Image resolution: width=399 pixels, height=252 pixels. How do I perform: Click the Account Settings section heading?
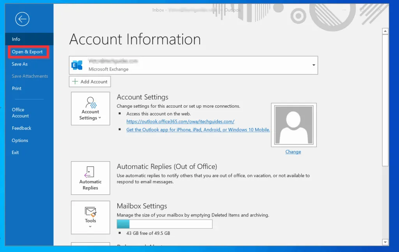pyautogui.click(x=143, y=97)
